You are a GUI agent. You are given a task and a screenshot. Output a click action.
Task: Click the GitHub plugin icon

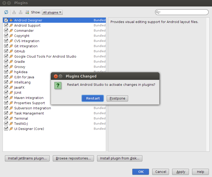pos(11,51)
